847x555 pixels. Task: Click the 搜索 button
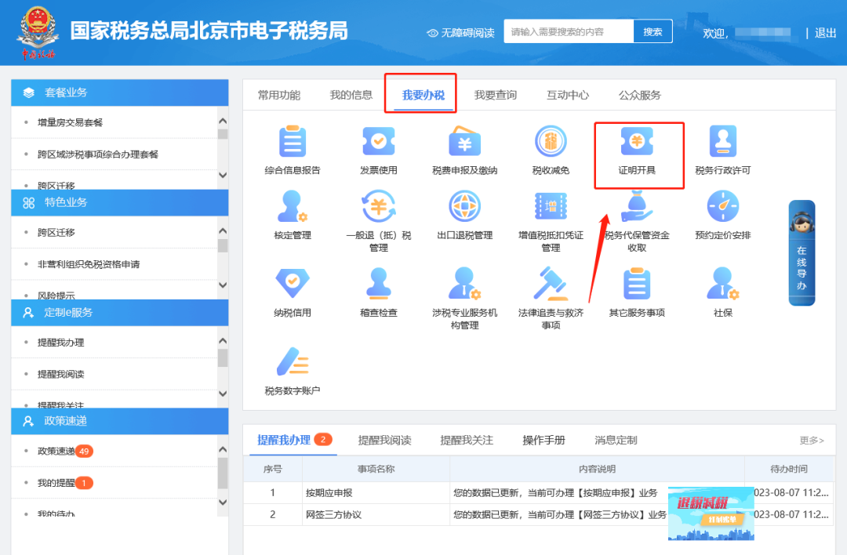click(x=653, y=32)
